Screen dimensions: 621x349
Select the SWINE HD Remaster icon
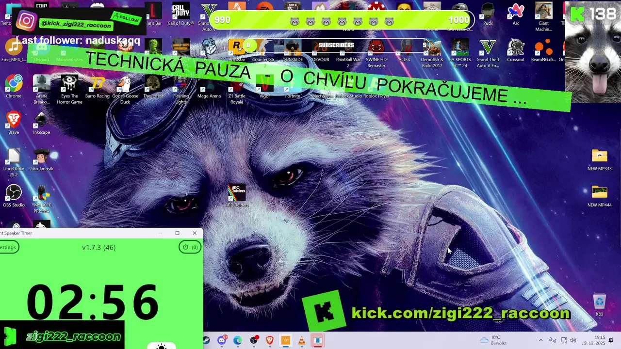click(376, 53)
